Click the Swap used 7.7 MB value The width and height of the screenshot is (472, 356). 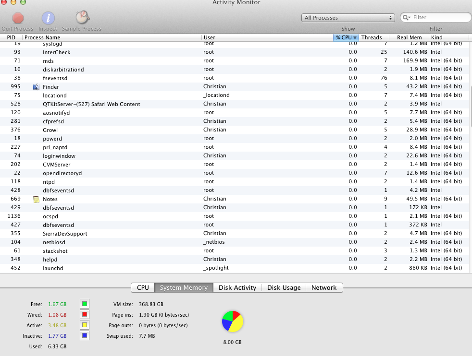(147, 336)
